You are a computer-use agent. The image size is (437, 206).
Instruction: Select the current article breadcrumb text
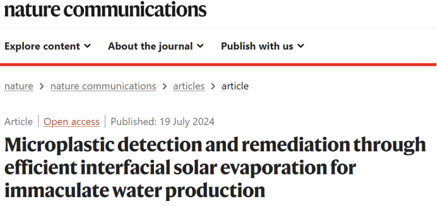click(235, 86)
